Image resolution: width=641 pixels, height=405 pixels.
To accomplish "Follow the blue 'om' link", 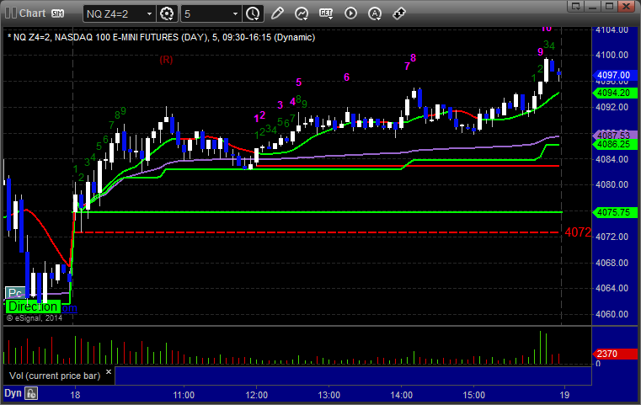I will (x=70, y=307).
